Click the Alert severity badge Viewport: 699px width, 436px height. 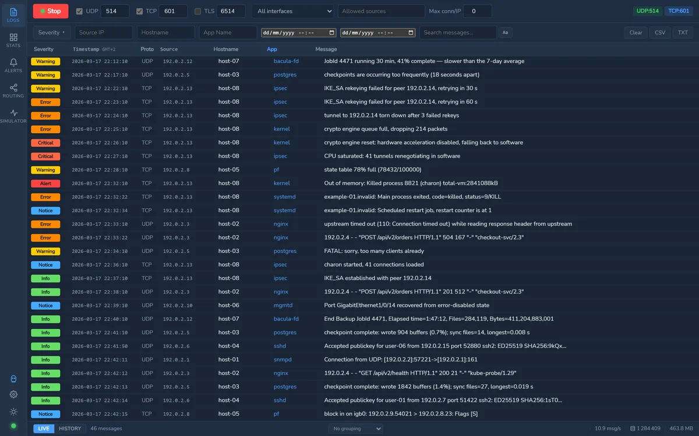[45, 183]
